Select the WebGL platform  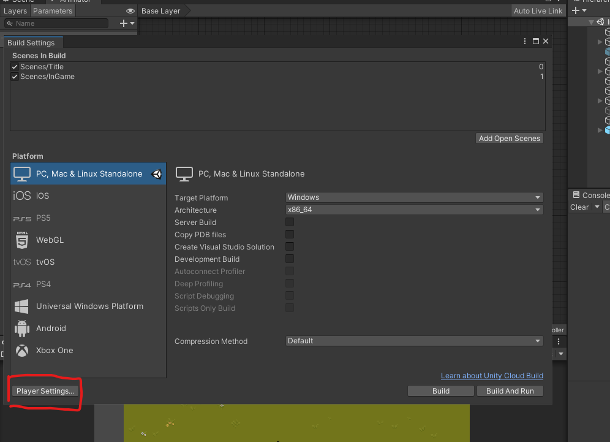point(88,240)
